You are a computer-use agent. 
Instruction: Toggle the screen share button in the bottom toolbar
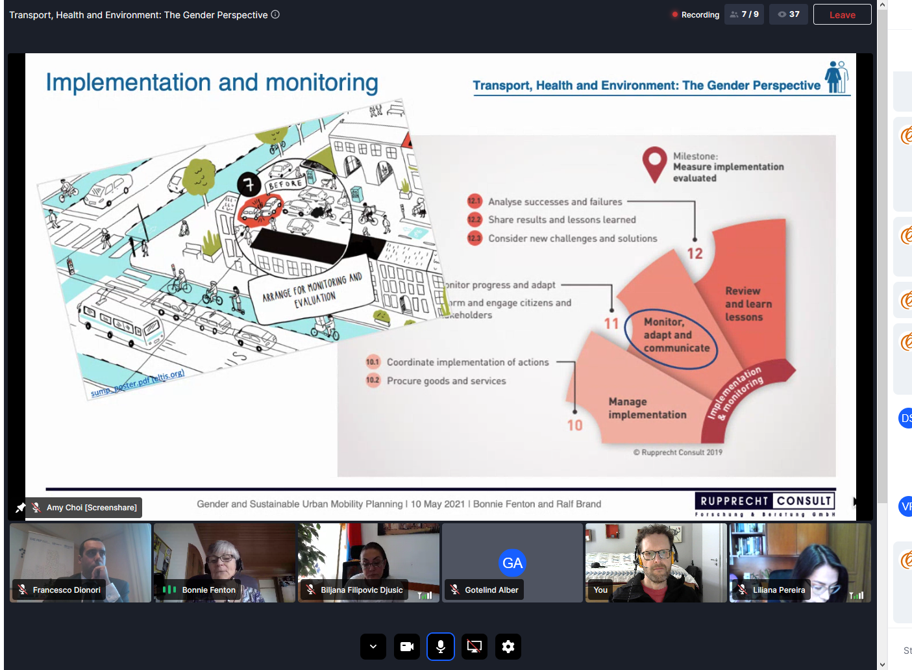coord(474,647)
